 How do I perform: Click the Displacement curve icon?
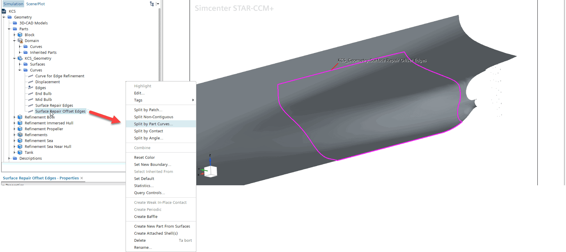31,82
